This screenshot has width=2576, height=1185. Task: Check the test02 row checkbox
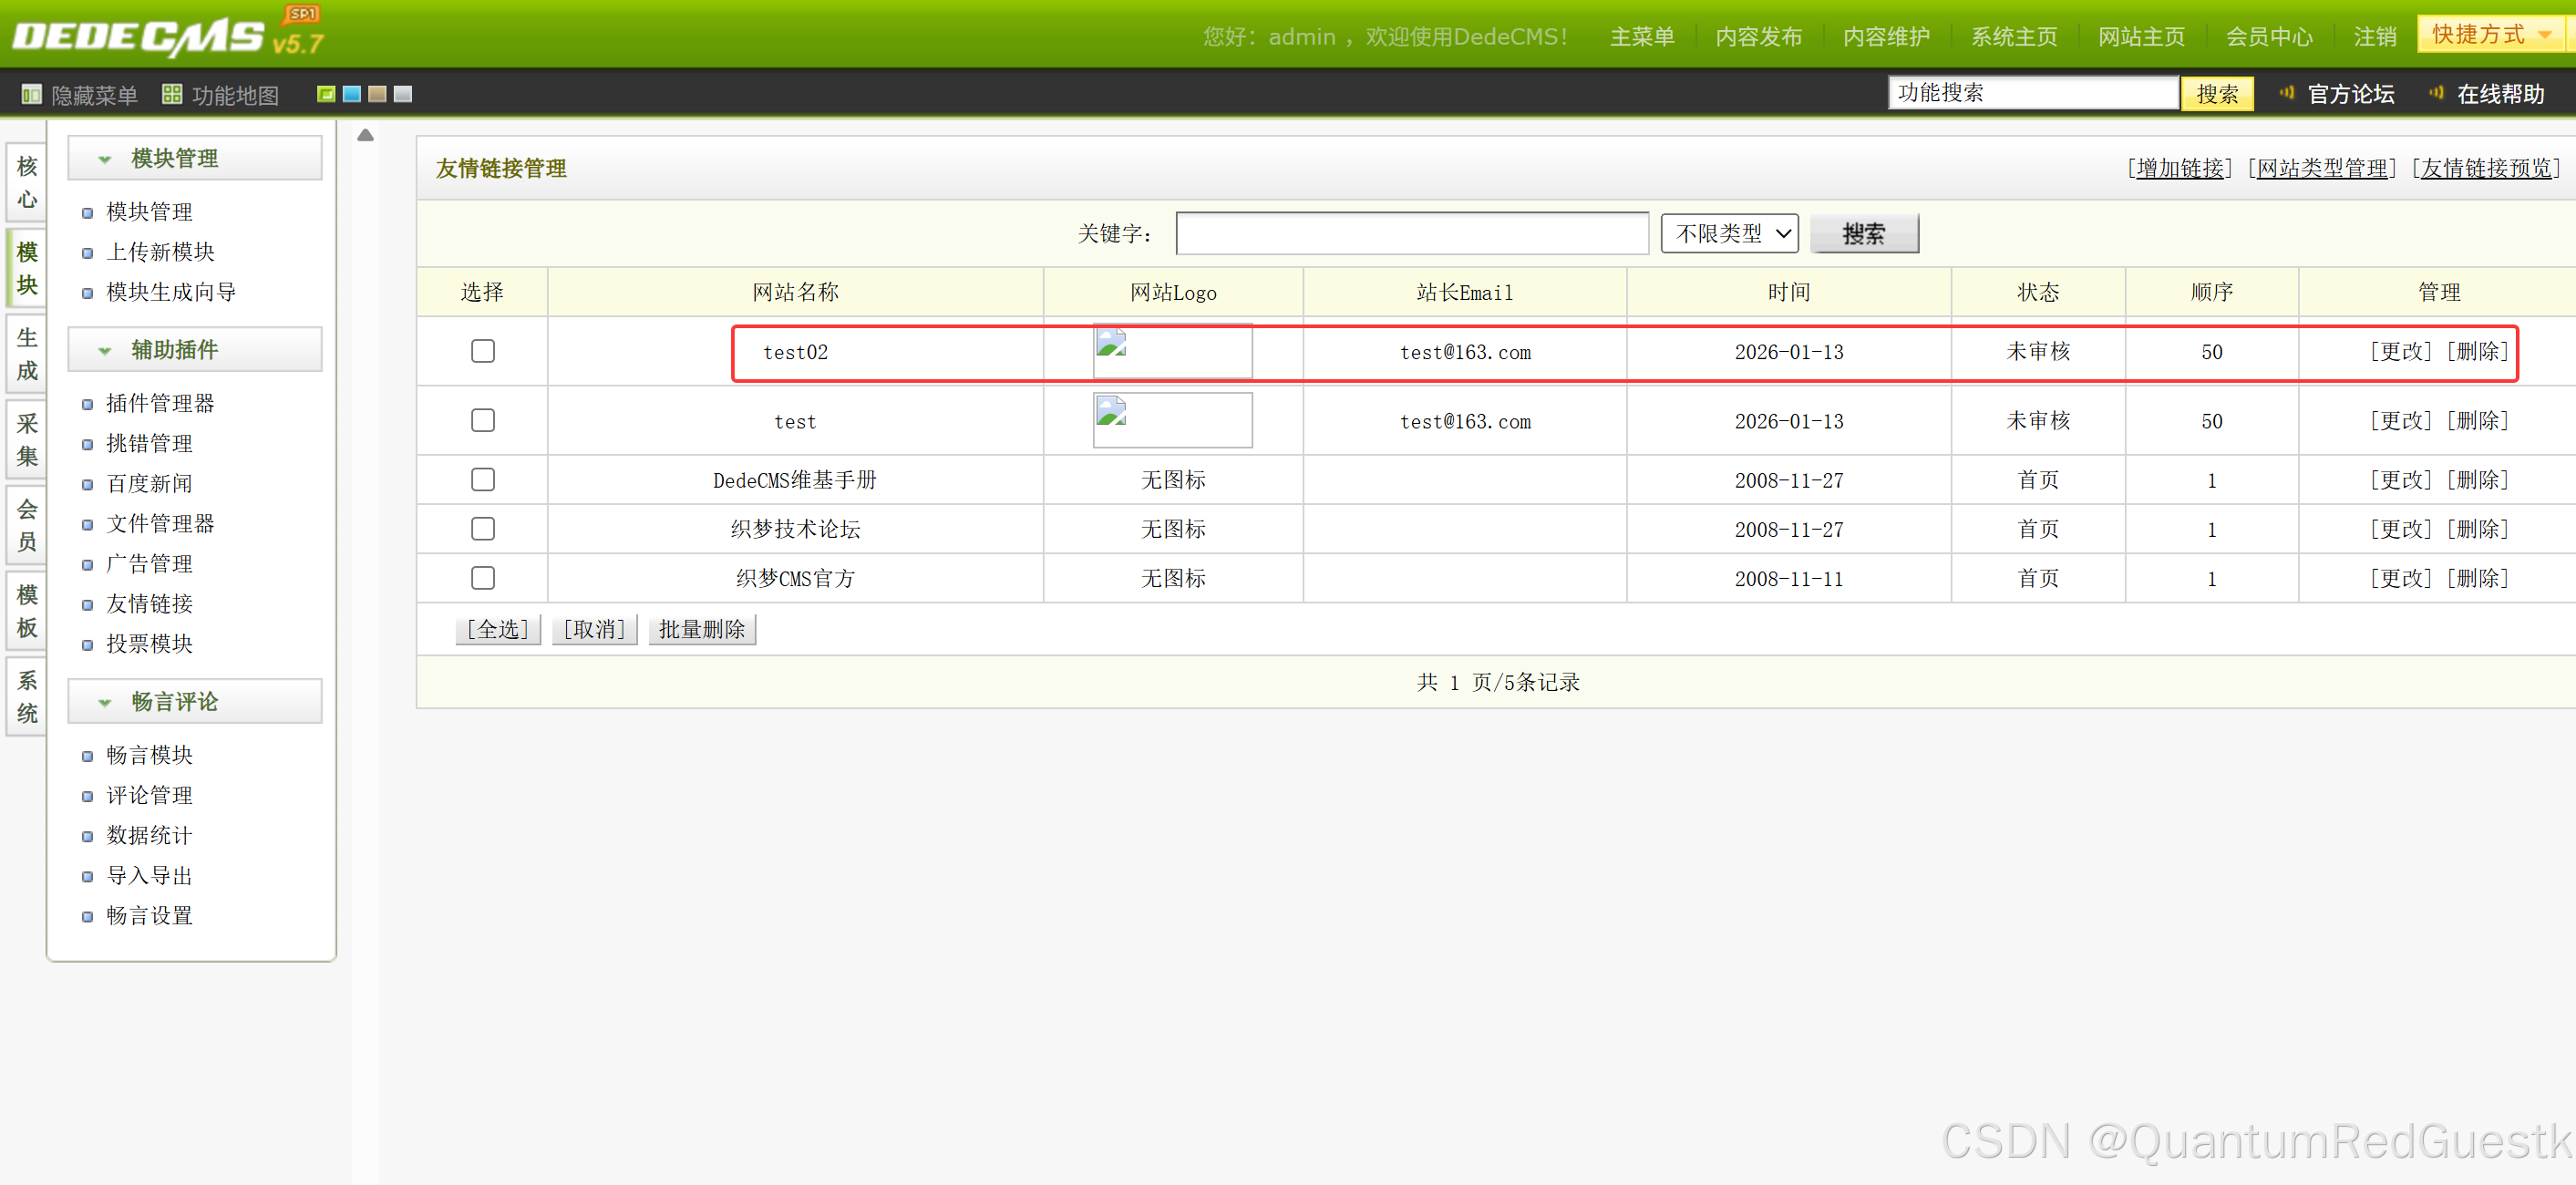tap(482, 351)
